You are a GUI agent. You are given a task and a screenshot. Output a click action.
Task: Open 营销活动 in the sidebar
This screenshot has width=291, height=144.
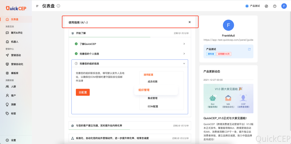[x=16, y=55]
